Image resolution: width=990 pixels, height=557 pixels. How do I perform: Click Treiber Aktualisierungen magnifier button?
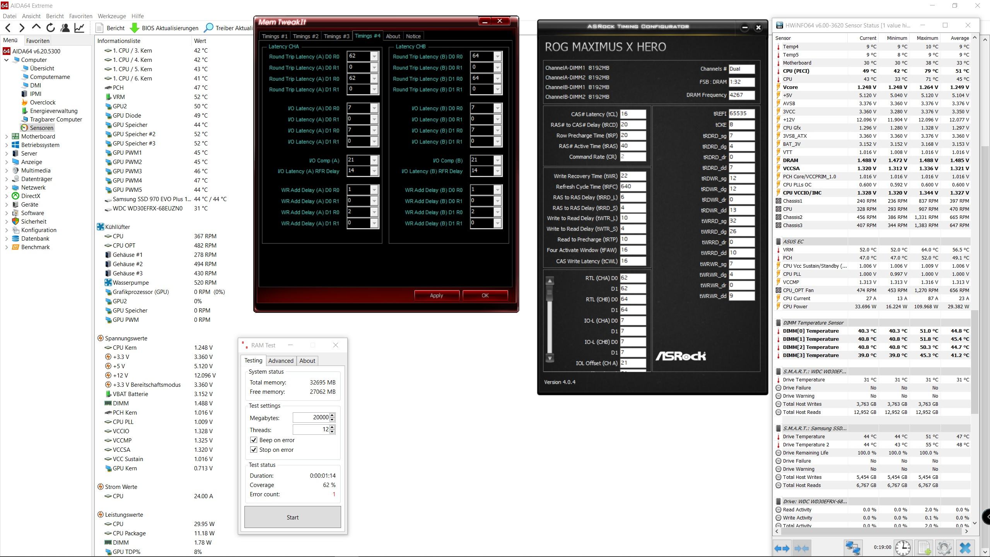pyautogui.click(x=228, y=28)
